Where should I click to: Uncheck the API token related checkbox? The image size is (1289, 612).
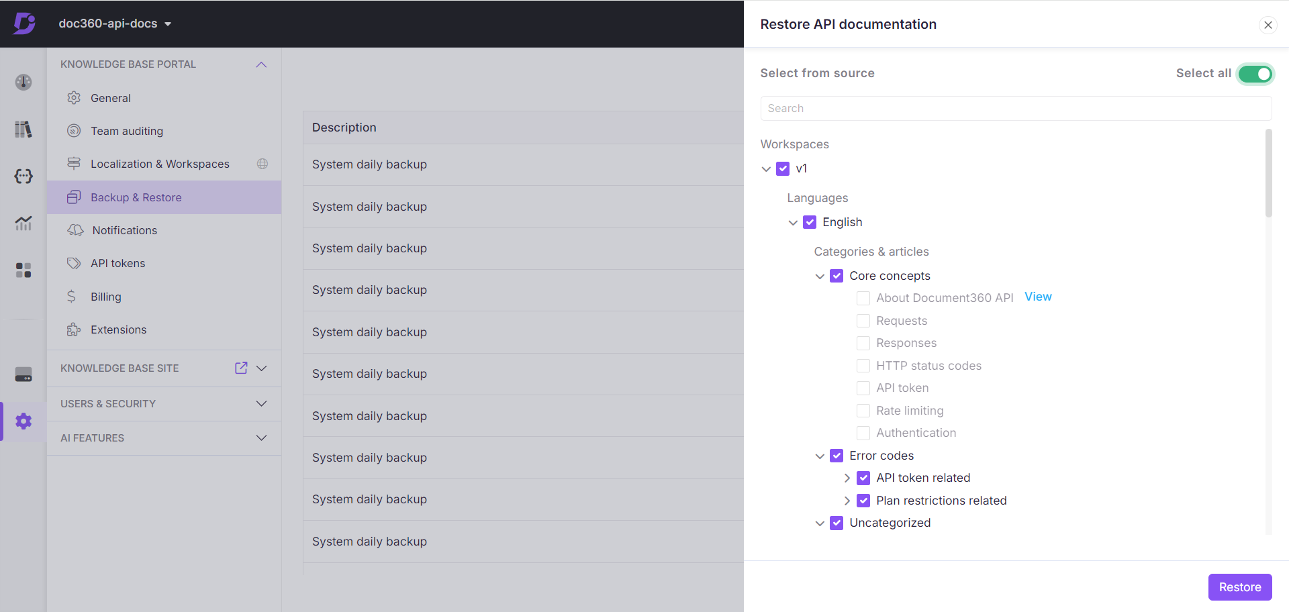(x=863, y=478)
